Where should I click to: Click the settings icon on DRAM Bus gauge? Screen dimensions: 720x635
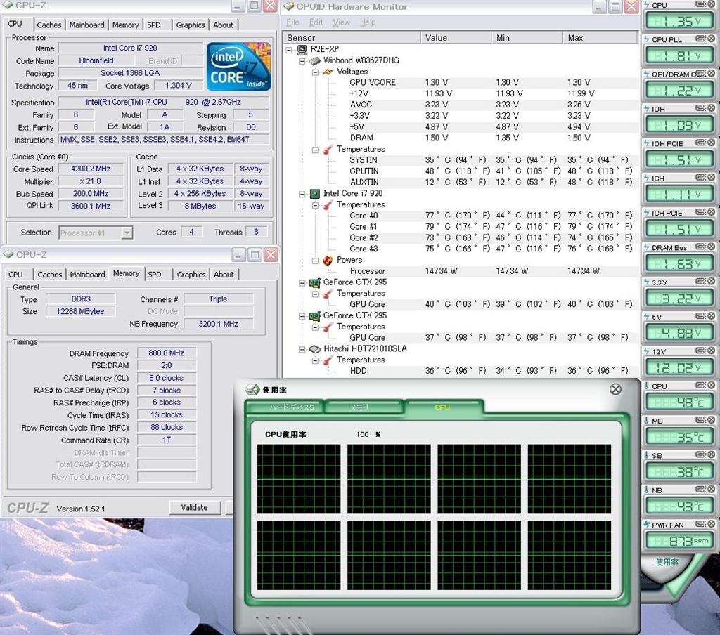[x=700, y=247]
